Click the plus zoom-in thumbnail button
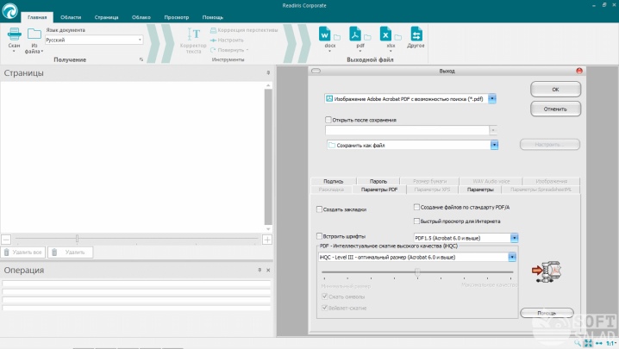This screenshot has height=349, width=619. [x=267, y=240]
